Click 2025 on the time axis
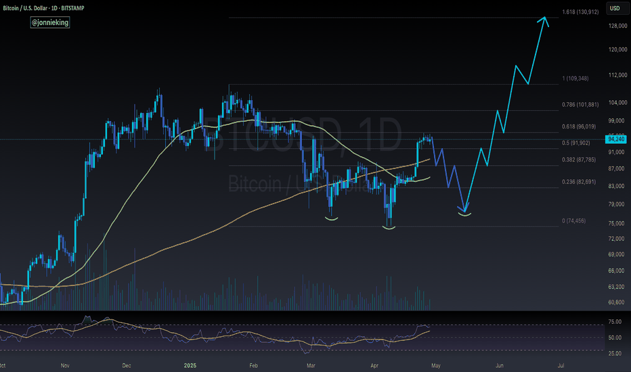Image resolution: width=631 pixels, height=372 pixels. tap(190, 365)
